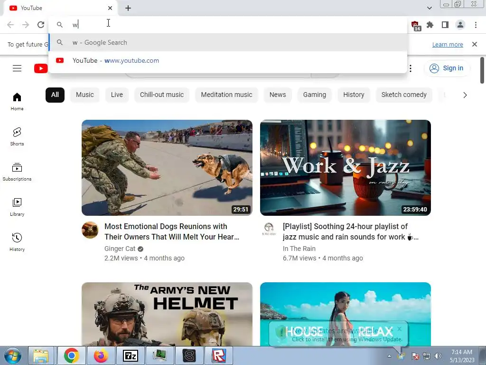The width and height of the screenshot is (486, 365).
Task: Dismiss the Chrome update infobar
Action: pyautogui.click(x=474, y=44)
